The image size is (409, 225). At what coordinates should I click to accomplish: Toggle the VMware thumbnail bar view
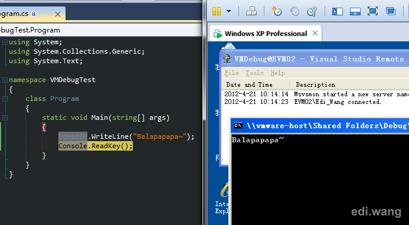(355, 11)
